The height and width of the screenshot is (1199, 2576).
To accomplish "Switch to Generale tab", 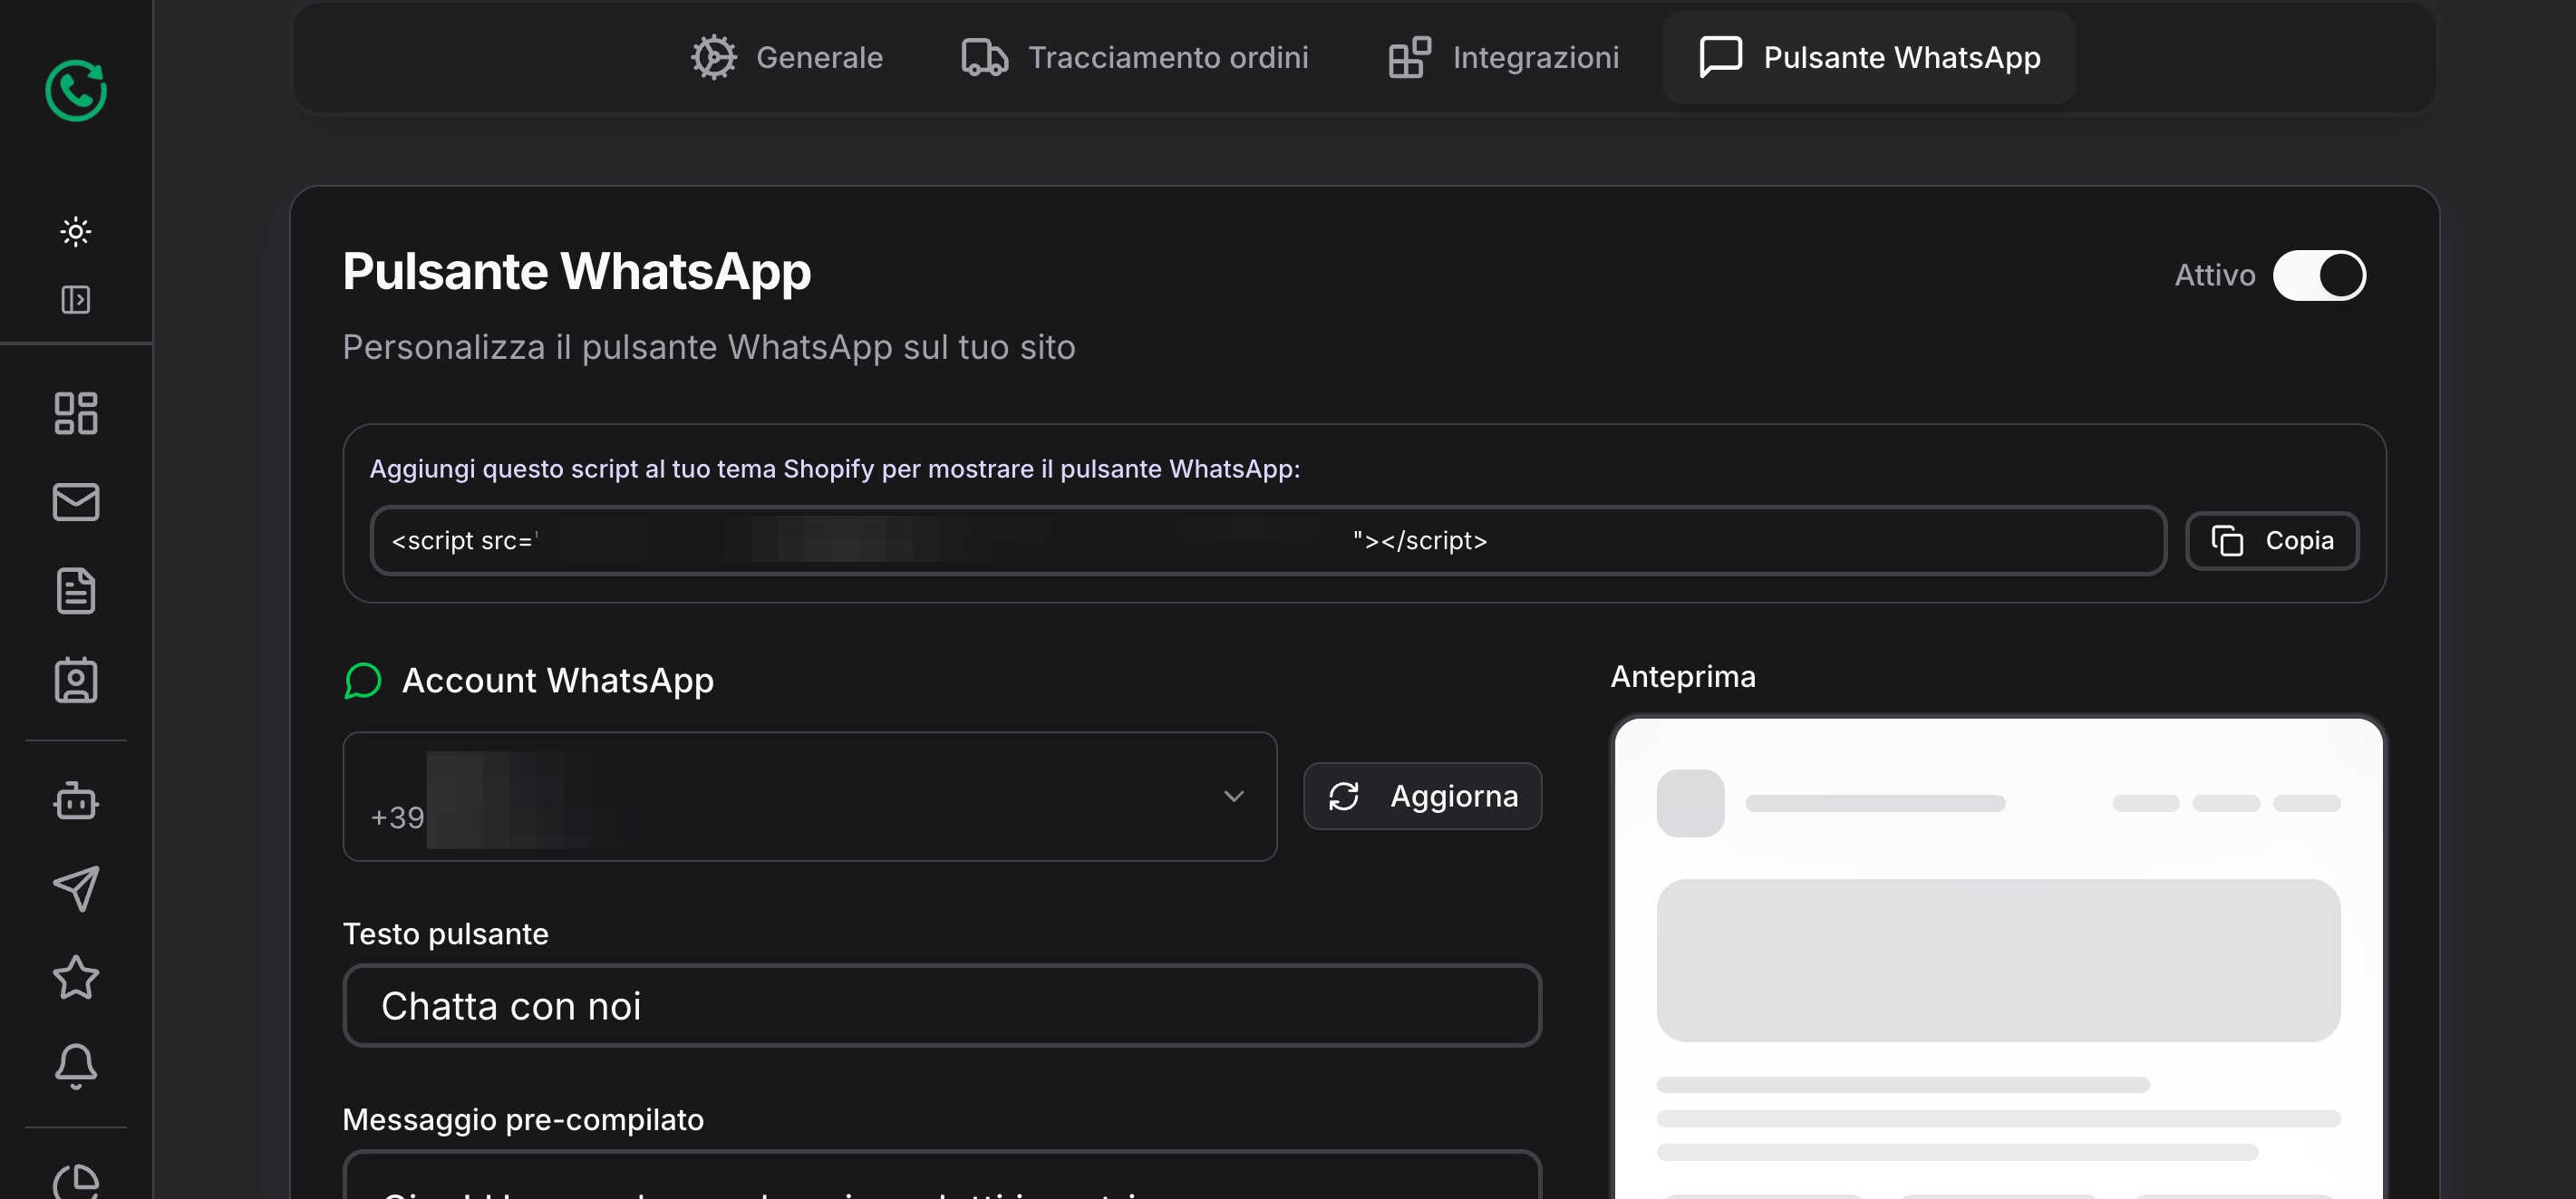I will coord(787,57).
